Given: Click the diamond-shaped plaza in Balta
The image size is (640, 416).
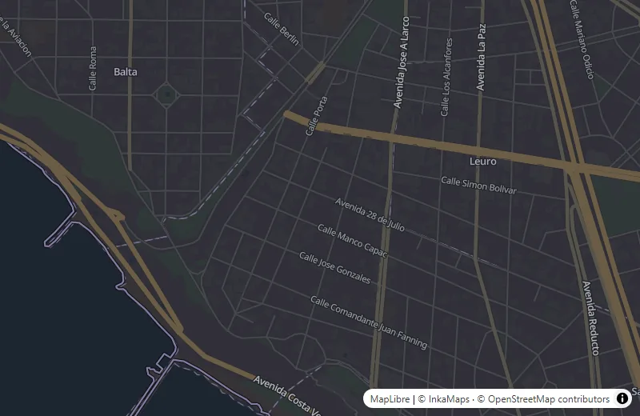Looking at the screenshot, I should [166, 95].
